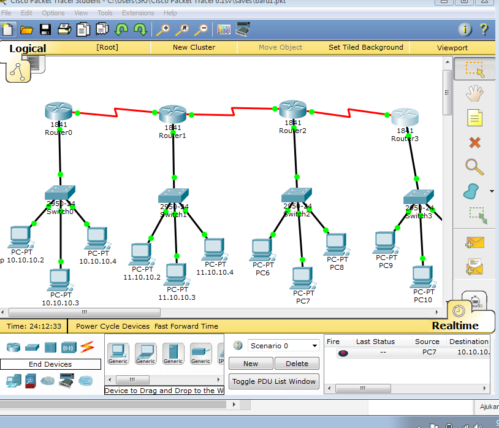Select the Hubs device category
499x428 pixels.
(50, 347)
